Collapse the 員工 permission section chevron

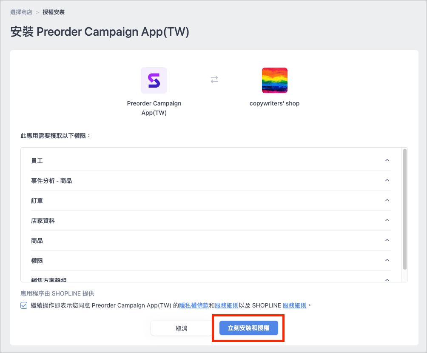pos(387,160)
